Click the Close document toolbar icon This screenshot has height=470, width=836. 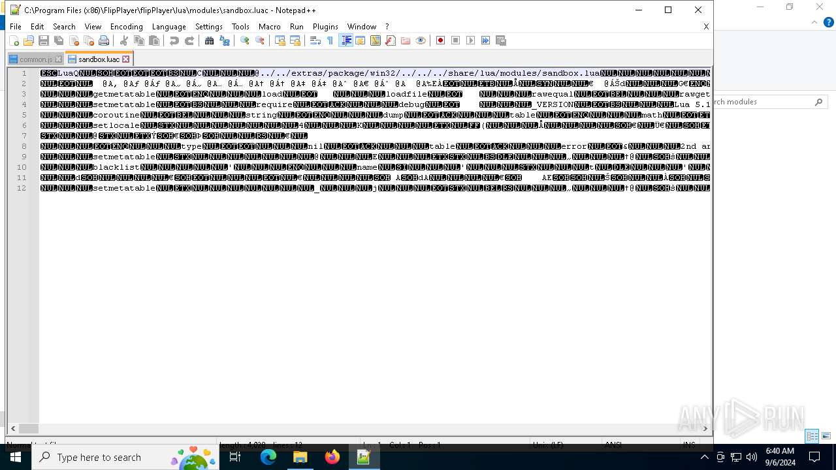tap(74, 40)
